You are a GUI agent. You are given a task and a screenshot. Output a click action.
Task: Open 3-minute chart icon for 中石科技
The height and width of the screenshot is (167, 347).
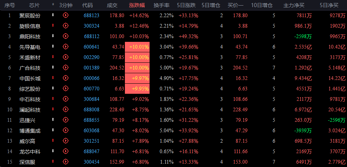65,99
